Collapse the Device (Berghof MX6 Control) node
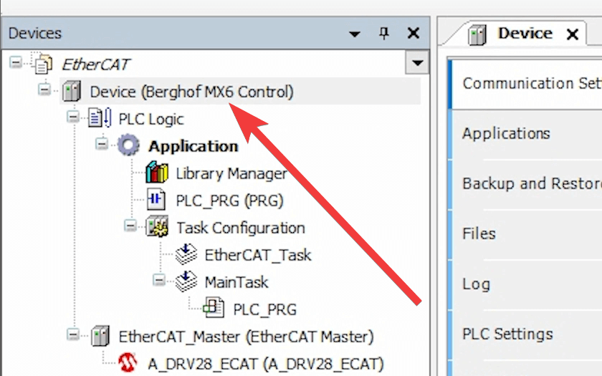Screen dimensions: 602x376 44,90
